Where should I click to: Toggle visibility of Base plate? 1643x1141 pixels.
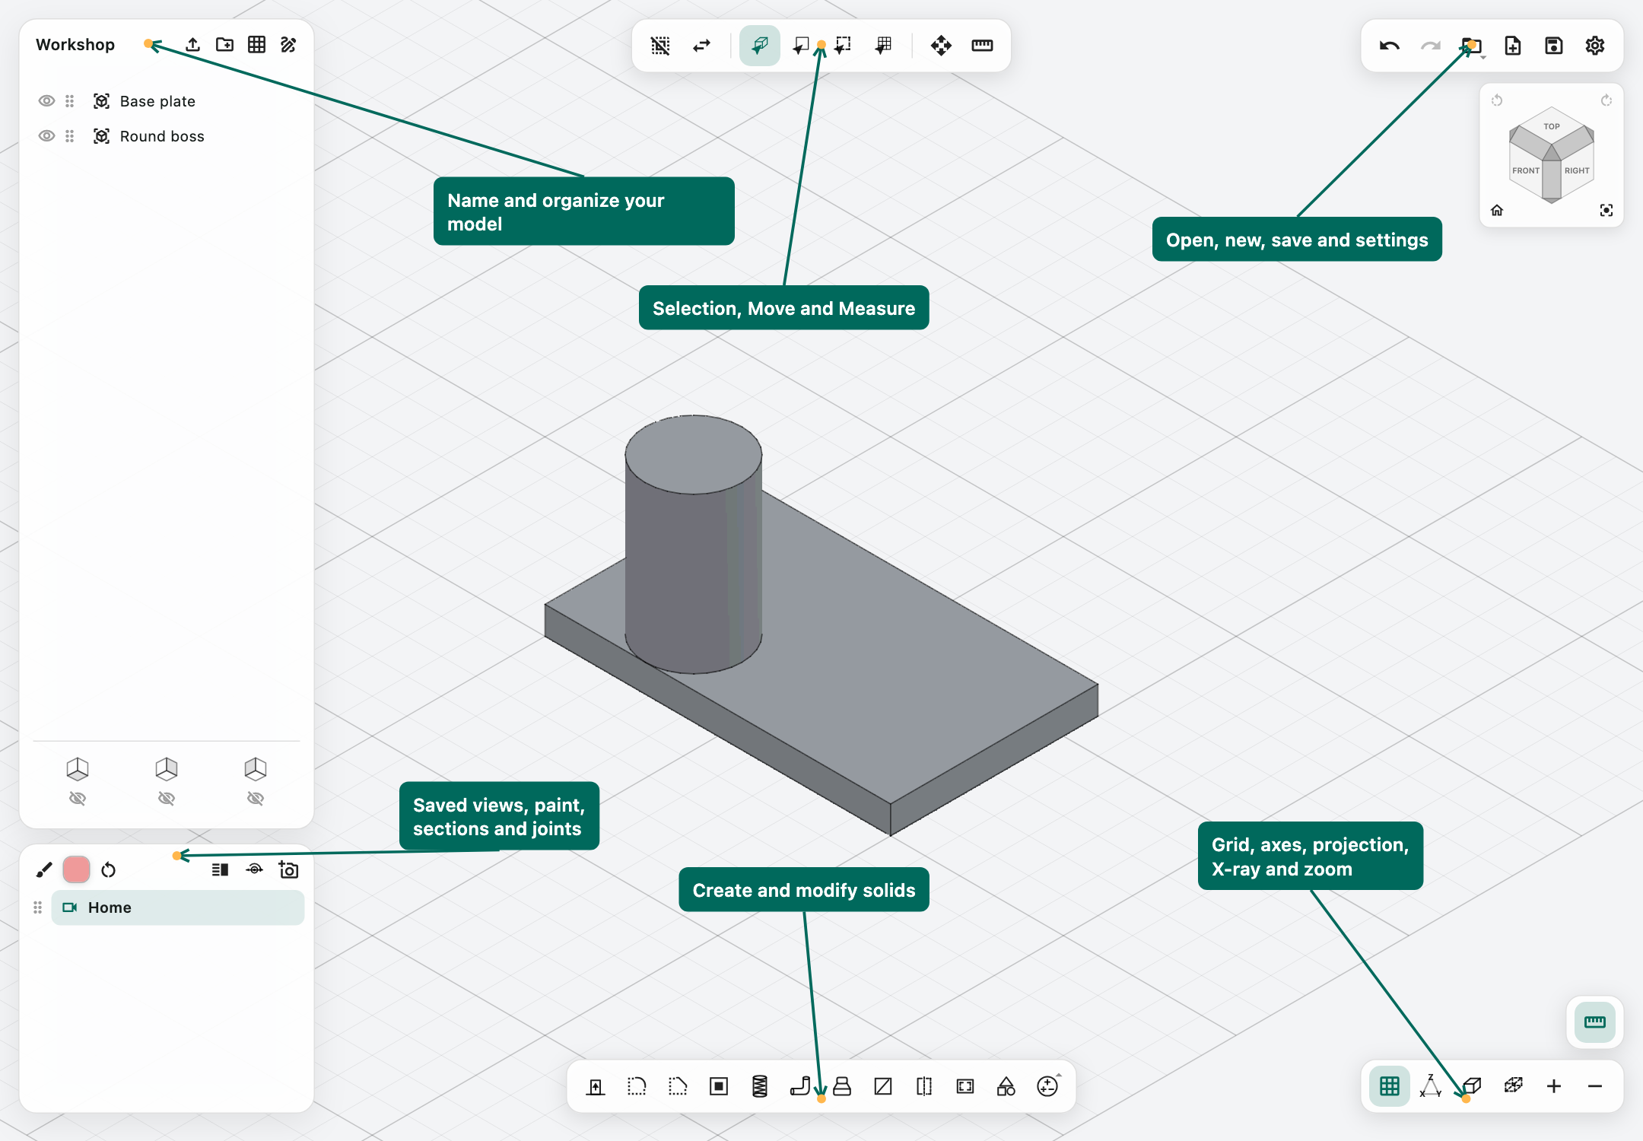click(x=46, y=101)
